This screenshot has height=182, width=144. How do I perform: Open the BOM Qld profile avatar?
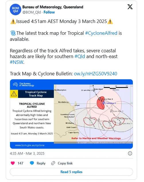[x=15, y=9]
